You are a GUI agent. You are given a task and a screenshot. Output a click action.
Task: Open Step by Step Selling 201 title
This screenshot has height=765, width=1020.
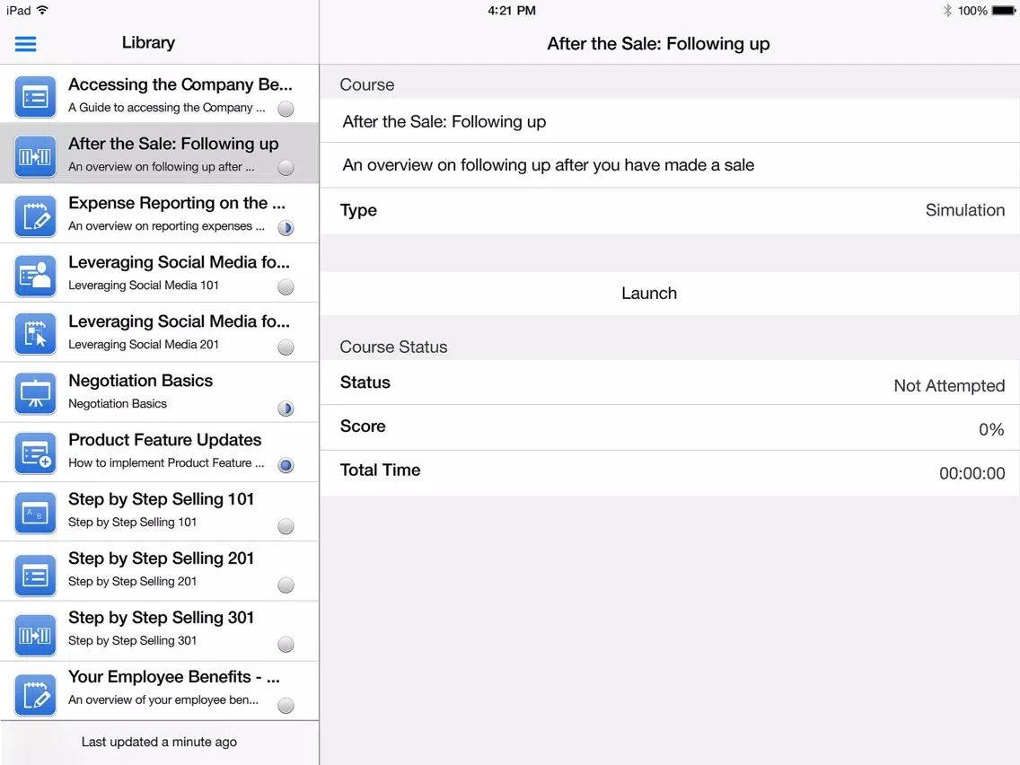[161, 558]
